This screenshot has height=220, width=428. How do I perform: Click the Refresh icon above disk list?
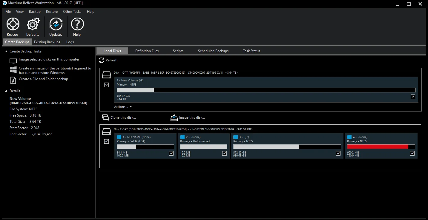point(101,61)
